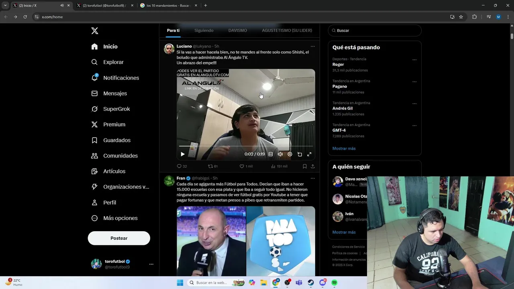514x289 pixels.
Task: Mute the Inicio / X browser tab
Action: click(62, 6)
